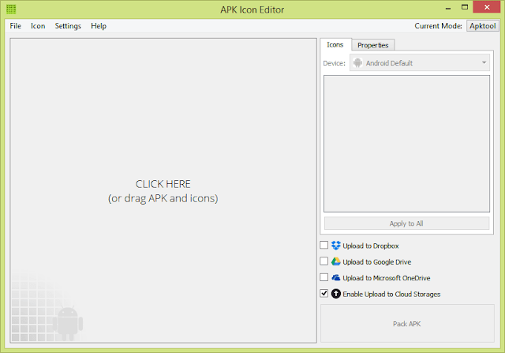
Task: Check Upload to Microsoft OneDrive box
Action: pos(324,277)
